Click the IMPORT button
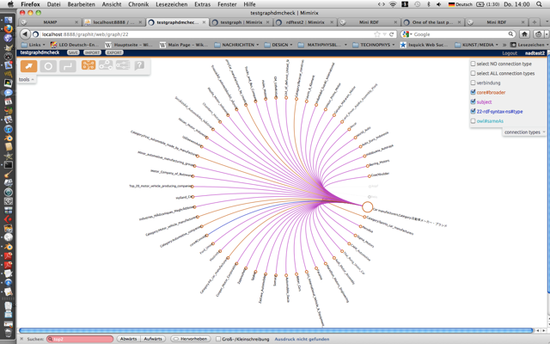Viewport: 550px width, 344px height. pos(92,52)
